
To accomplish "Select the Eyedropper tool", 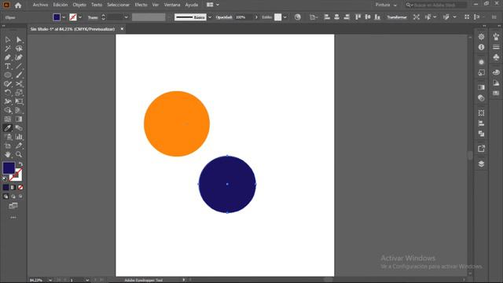I will coord(8,128).
